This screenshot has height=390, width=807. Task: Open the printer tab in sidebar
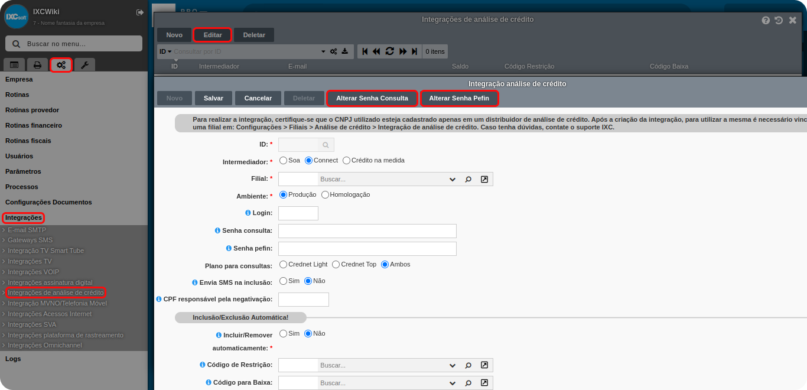(37, 65)
